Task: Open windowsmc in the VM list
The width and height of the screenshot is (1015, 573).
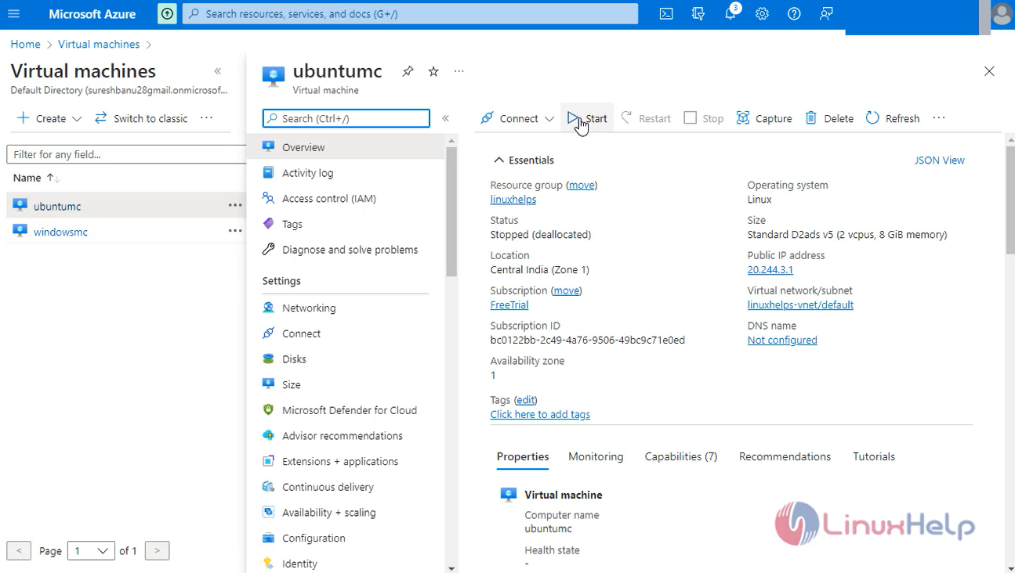Action: click(x=60, y=232)
